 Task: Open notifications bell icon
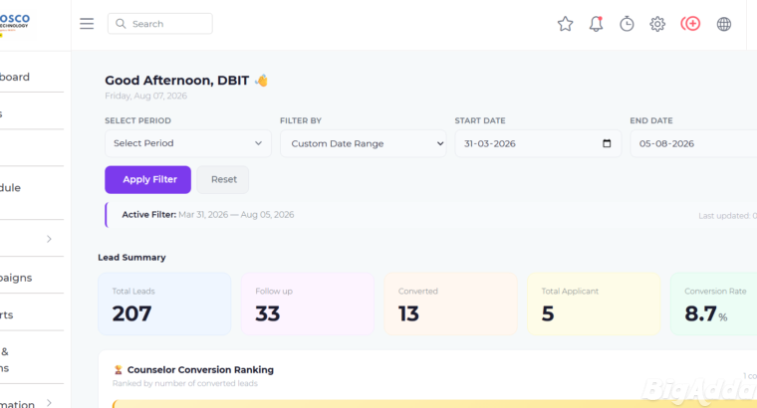(x=597, y=24)
